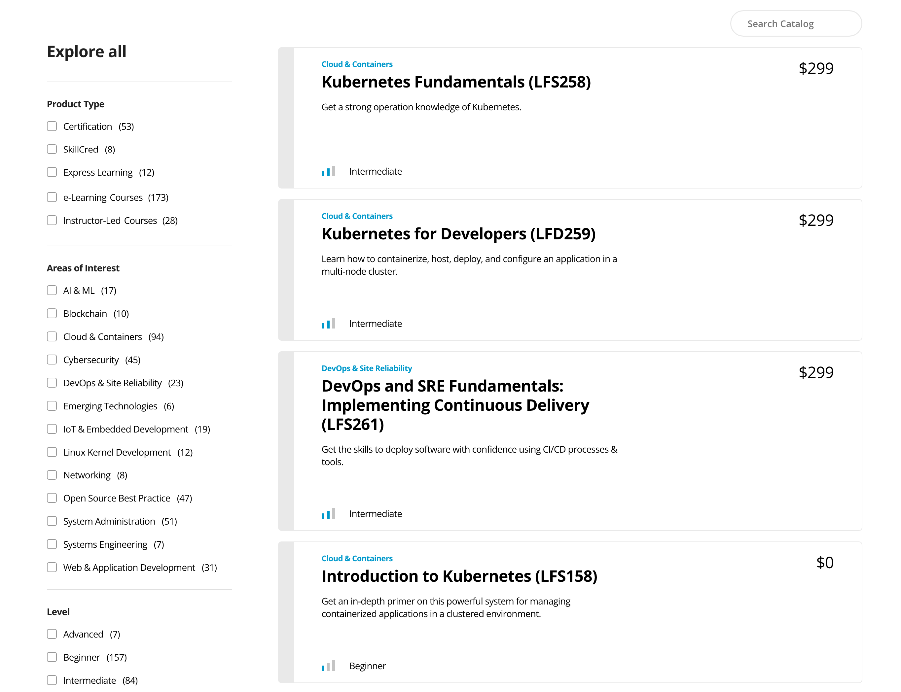Filter by Cloud & Containers checkbox
Viewport: 901px width, 692px height.
(52, 336)
